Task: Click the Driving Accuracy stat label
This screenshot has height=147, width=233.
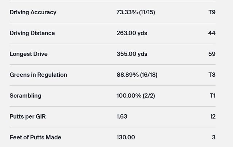Action: [33, 12]
